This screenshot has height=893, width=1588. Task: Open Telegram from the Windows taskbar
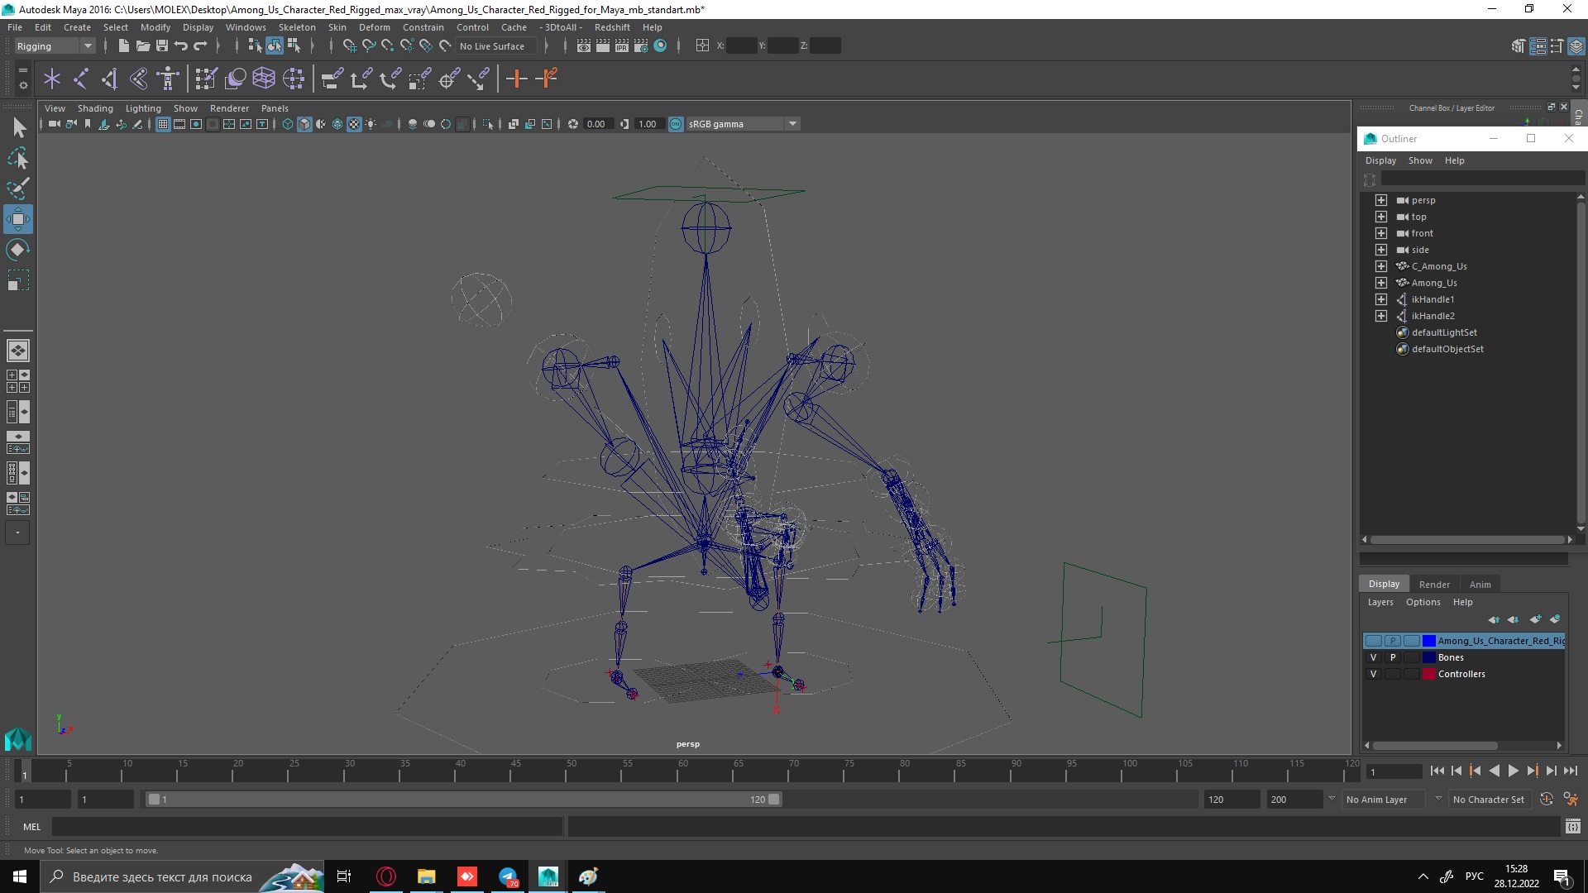(508, 876)
